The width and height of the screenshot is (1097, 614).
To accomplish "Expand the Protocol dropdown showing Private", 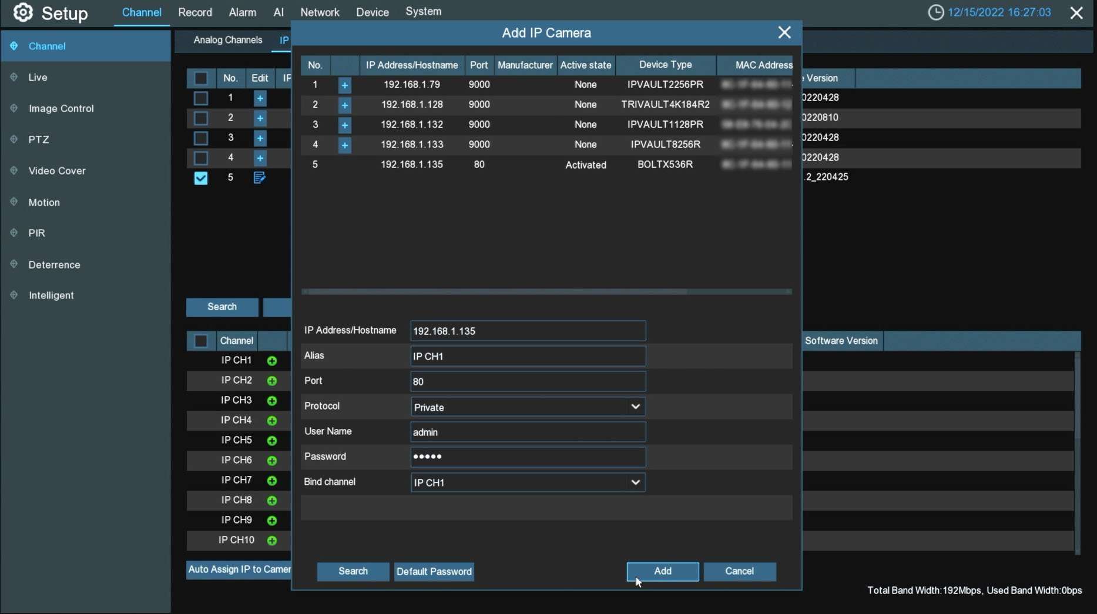I will coord(527,407).
